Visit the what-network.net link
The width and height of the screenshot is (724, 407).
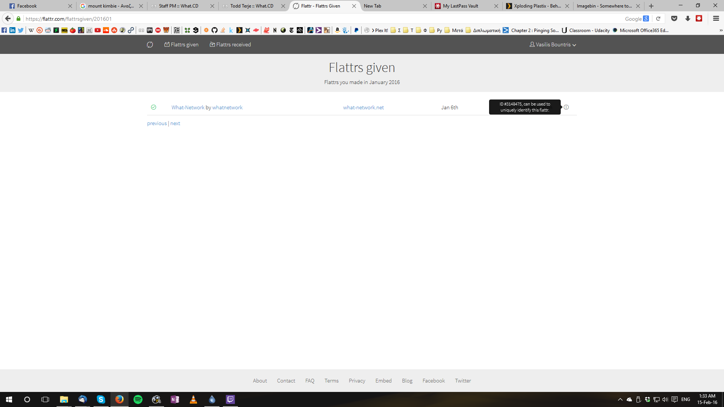364,107
